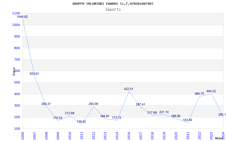The width and height of the screenshot is (226, 141).
Task: Click the 700 y-axis tick label
Action: coord(17,60)
